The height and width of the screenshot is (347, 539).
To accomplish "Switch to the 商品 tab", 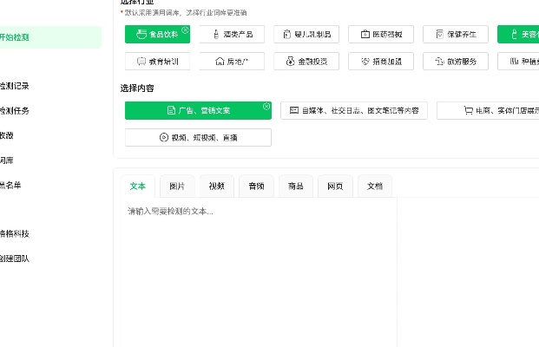I will point(296,187).
